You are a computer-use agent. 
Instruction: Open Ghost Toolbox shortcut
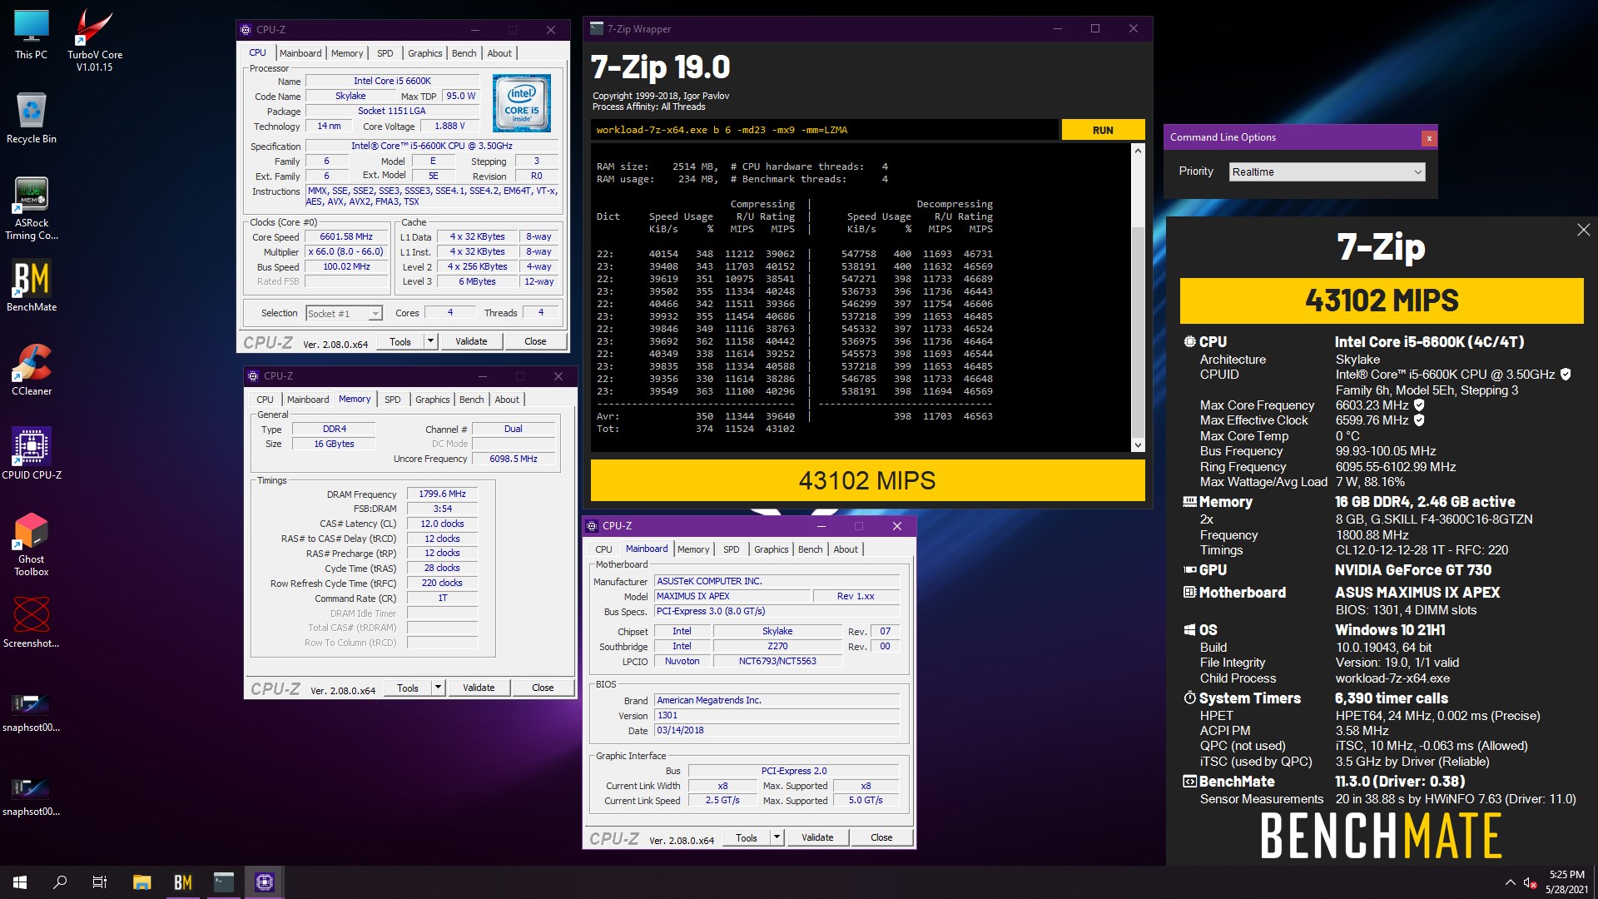31,544
